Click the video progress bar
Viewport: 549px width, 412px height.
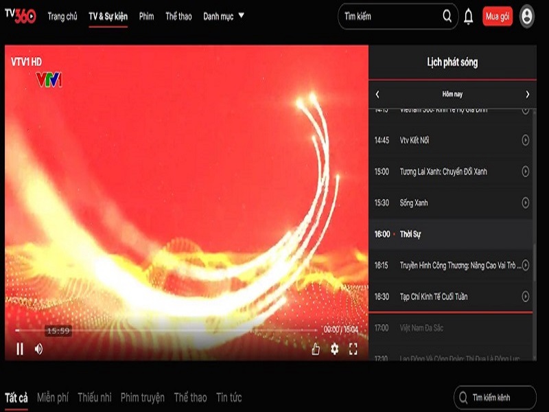pyautogui.click(x=172, y=330)
